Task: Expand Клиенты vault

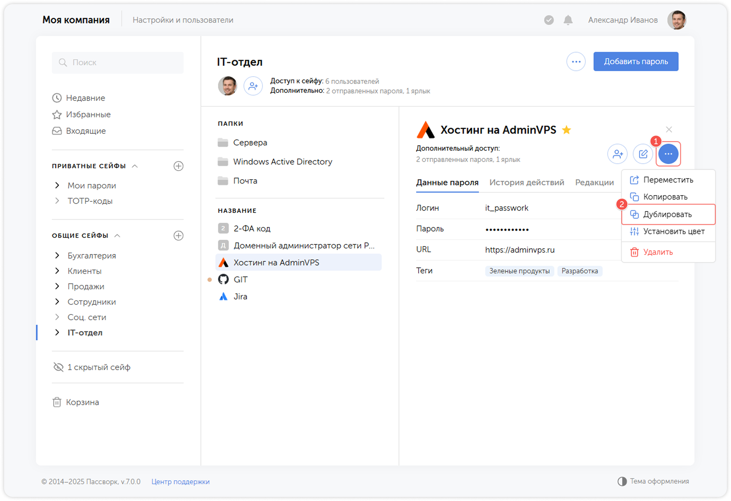Action: pyautogui.click(x=57, y=271)
